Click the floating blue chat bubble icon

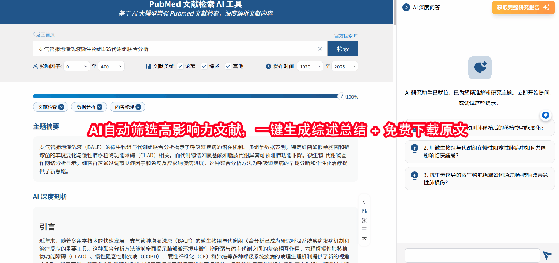tap(546, 115)
